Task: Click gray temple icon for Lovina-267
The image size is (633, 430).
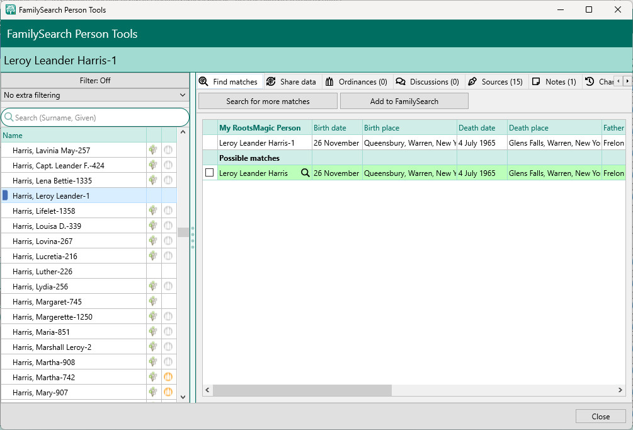Action: 168,241
